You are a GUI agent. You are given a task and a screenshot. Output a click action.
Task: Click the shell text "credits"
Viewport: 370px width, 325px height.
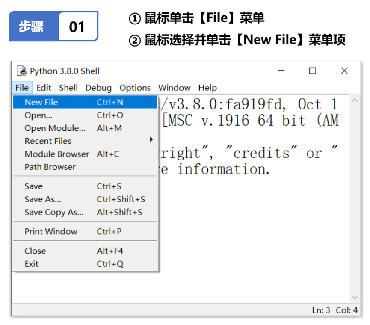261,152
